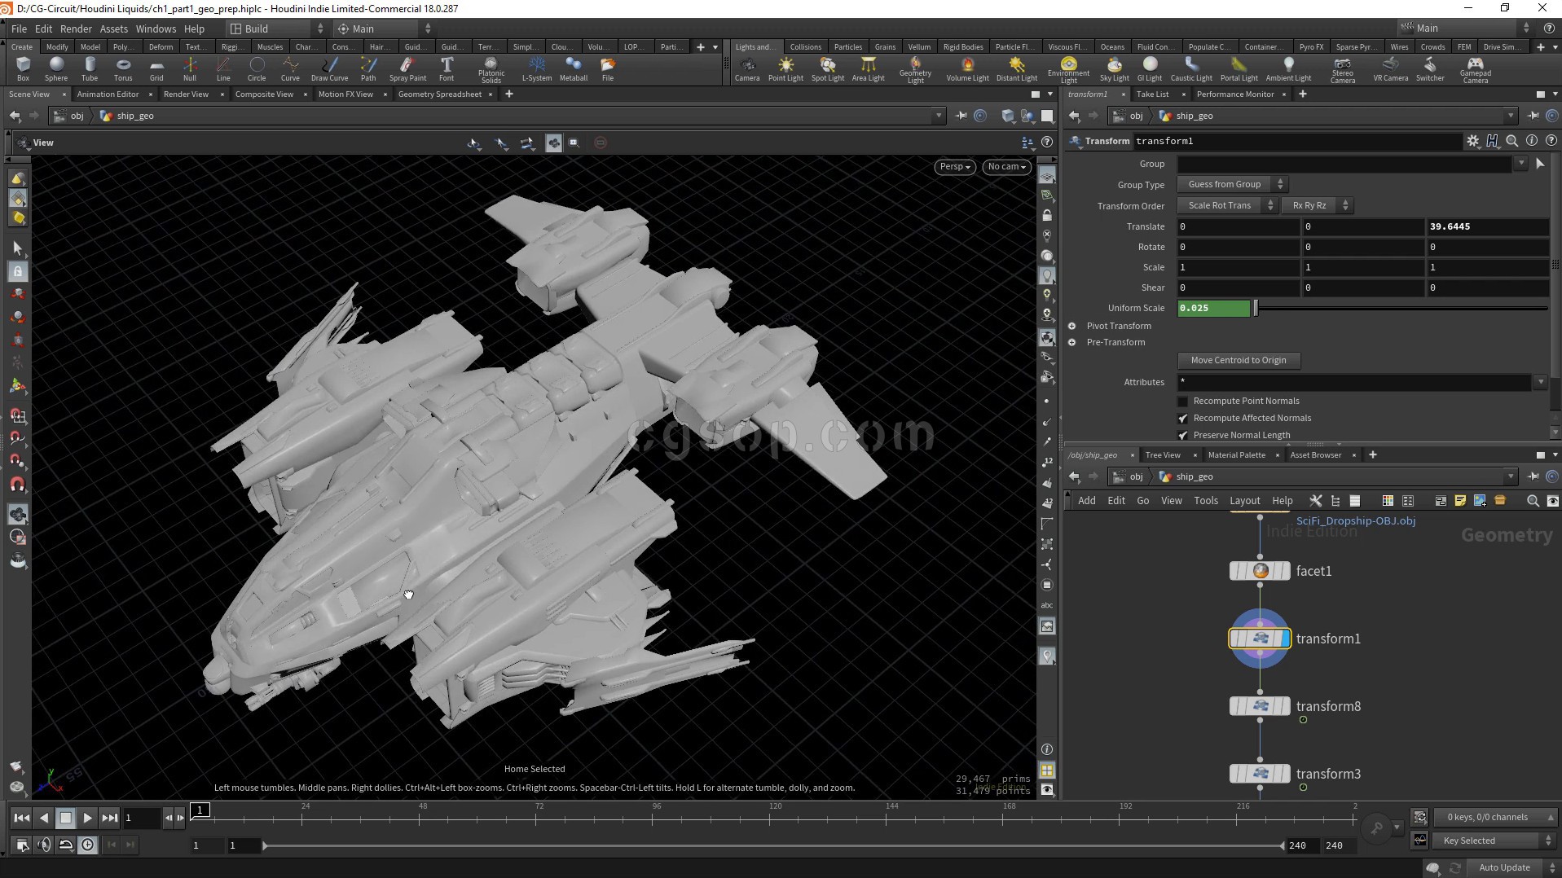Click the Translate Z value field

pos(1486,227)
